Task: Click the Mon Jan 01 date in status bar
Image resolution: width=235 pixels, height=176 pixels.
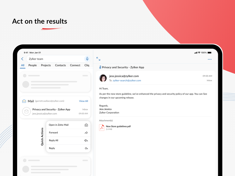Action: click(x=35, y=53)
